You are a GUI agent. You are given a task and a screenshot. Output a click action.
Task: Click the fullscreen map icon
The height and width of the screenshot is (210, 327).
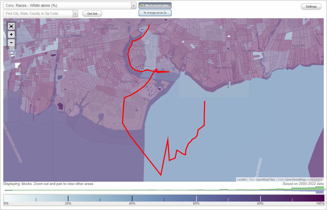[x=11, y=26]
